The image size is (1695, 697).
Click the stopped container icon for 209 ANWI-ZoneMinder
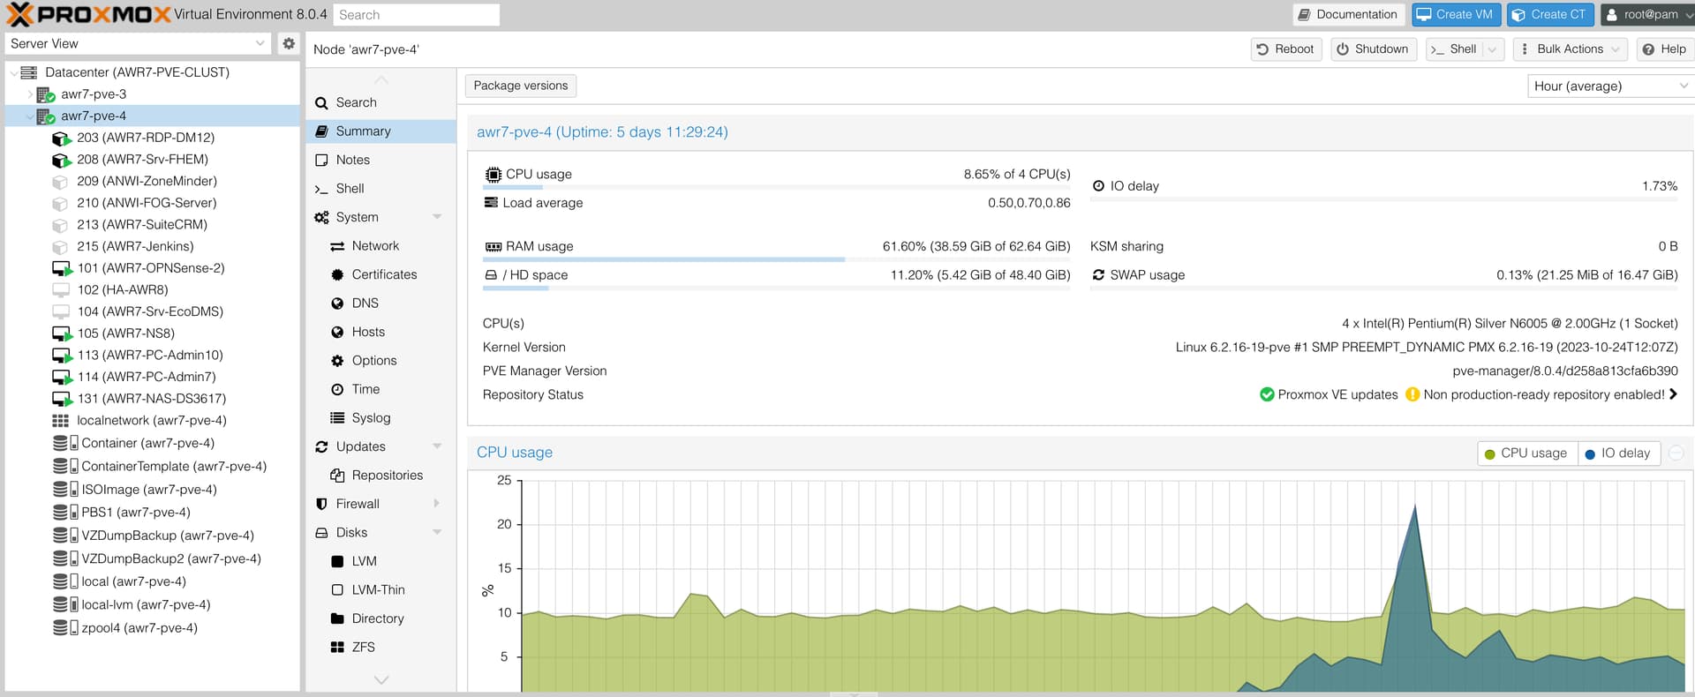(60, 182)
